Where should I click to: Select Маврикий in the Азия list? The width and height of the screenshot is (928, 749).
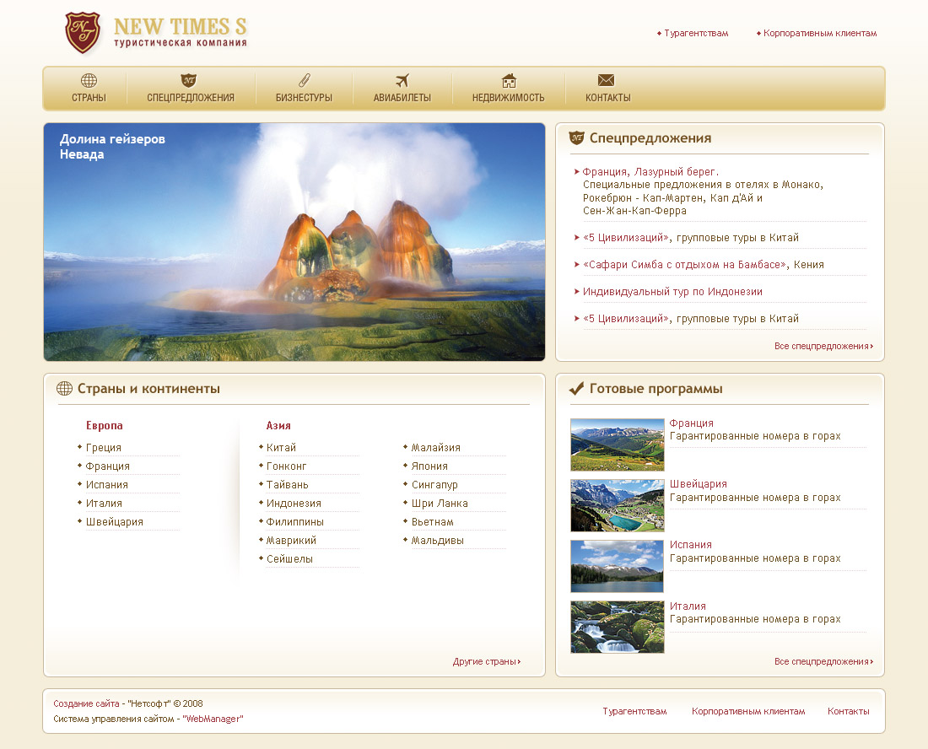pyautogui.click(x=291, y=540)
